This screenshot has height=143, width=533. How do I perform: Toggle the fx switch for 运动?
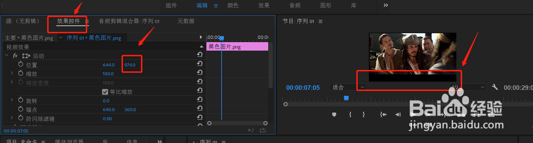coord(15,56)
